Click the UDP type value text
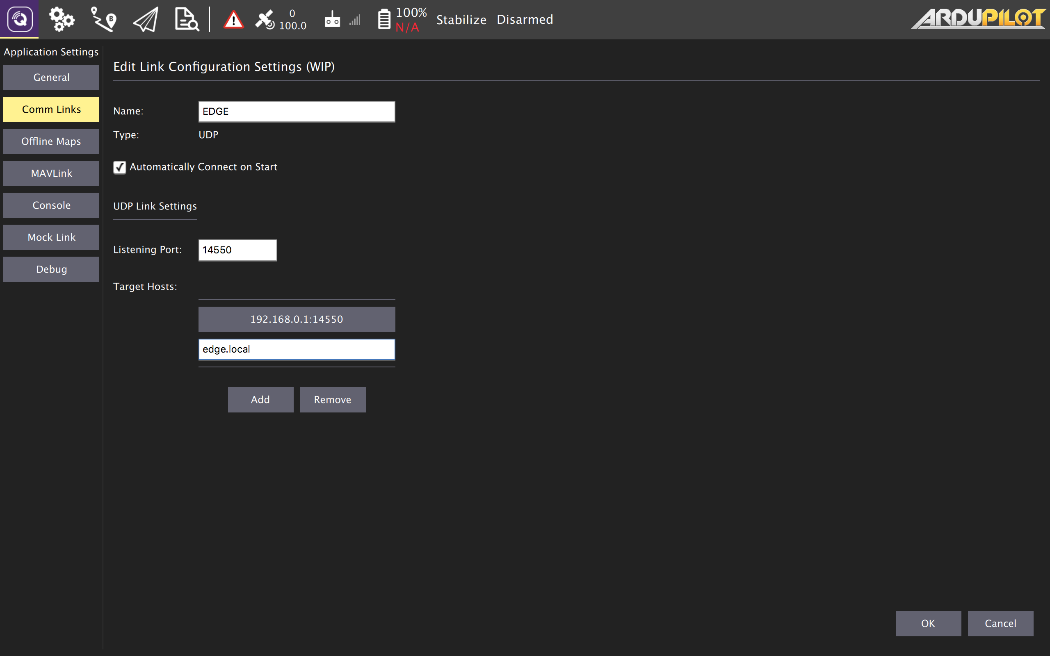This screenshot has height=656, width=1050. pyautogui.click(x=208, y=135)
